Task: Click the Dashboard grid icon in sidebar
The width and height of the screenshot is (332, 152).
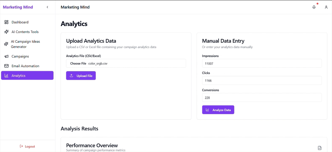Action: pos(6,22)
